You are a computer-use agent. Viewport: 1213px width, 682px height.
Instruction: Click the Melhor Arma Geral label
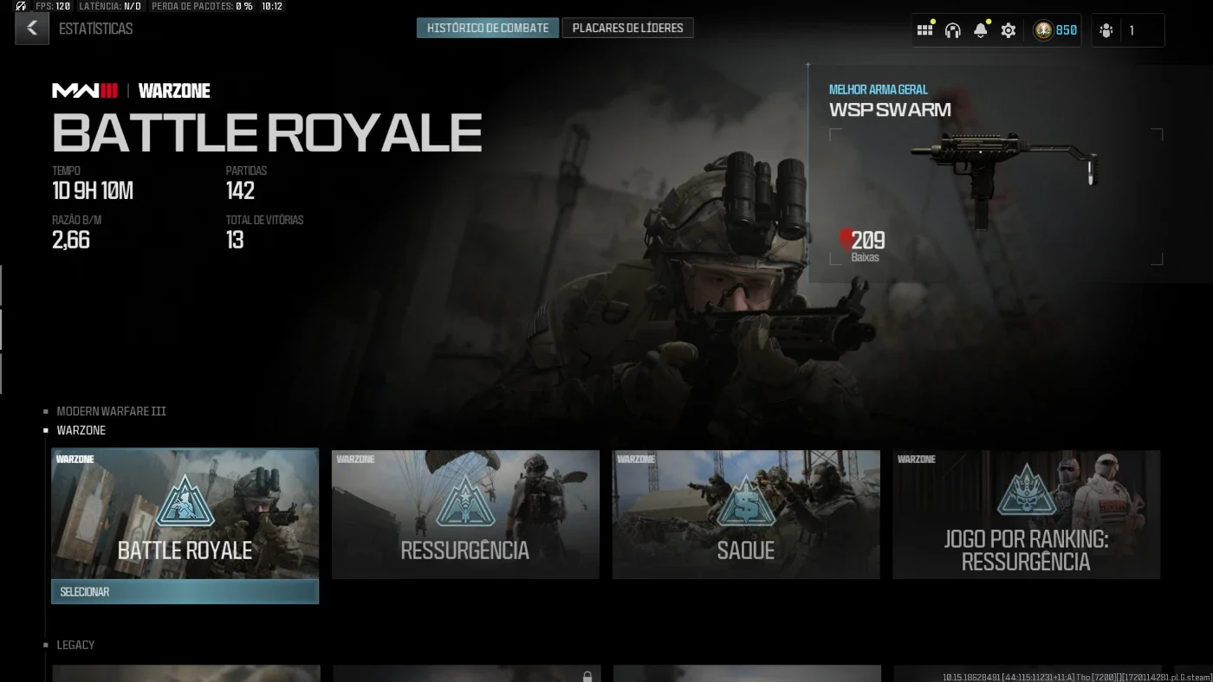pos(878,89)
